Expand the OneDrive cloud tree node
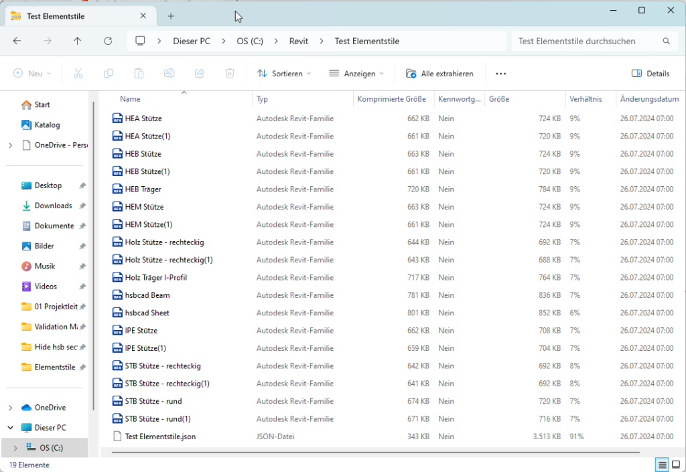This screenshot has width=686, height=472. [x=11, y=408]
